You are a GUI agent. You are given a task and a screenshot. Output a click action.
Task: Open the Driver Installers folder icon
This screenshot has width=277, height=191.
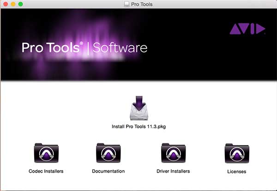pyautogui.click(x=173, y=153)
